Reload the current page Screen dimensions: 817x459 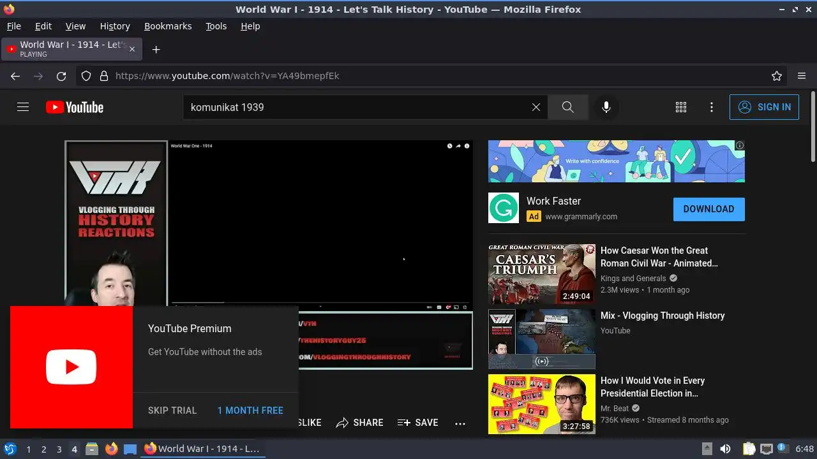(x=61, y=76)
